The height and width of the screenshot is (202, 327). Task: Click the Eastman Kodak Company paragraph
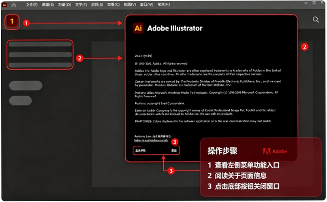click(x=205, y=112)
